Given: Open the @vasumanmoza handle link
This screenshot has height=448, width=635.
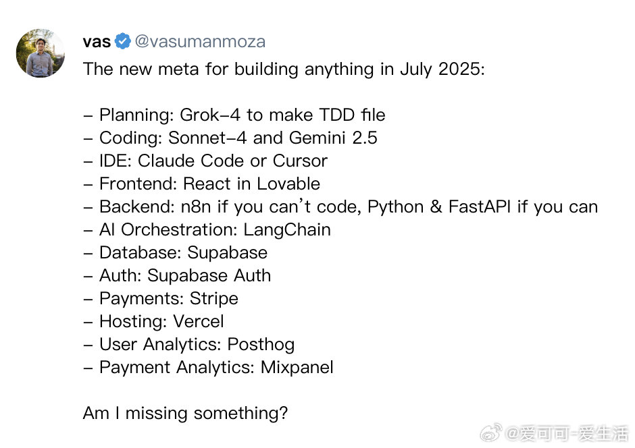Looking at the screenshot, I should [200, 41].
